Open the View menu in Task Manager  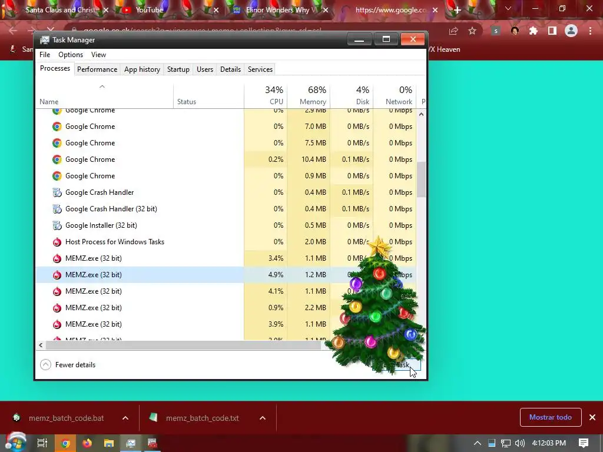pos(98,55)
